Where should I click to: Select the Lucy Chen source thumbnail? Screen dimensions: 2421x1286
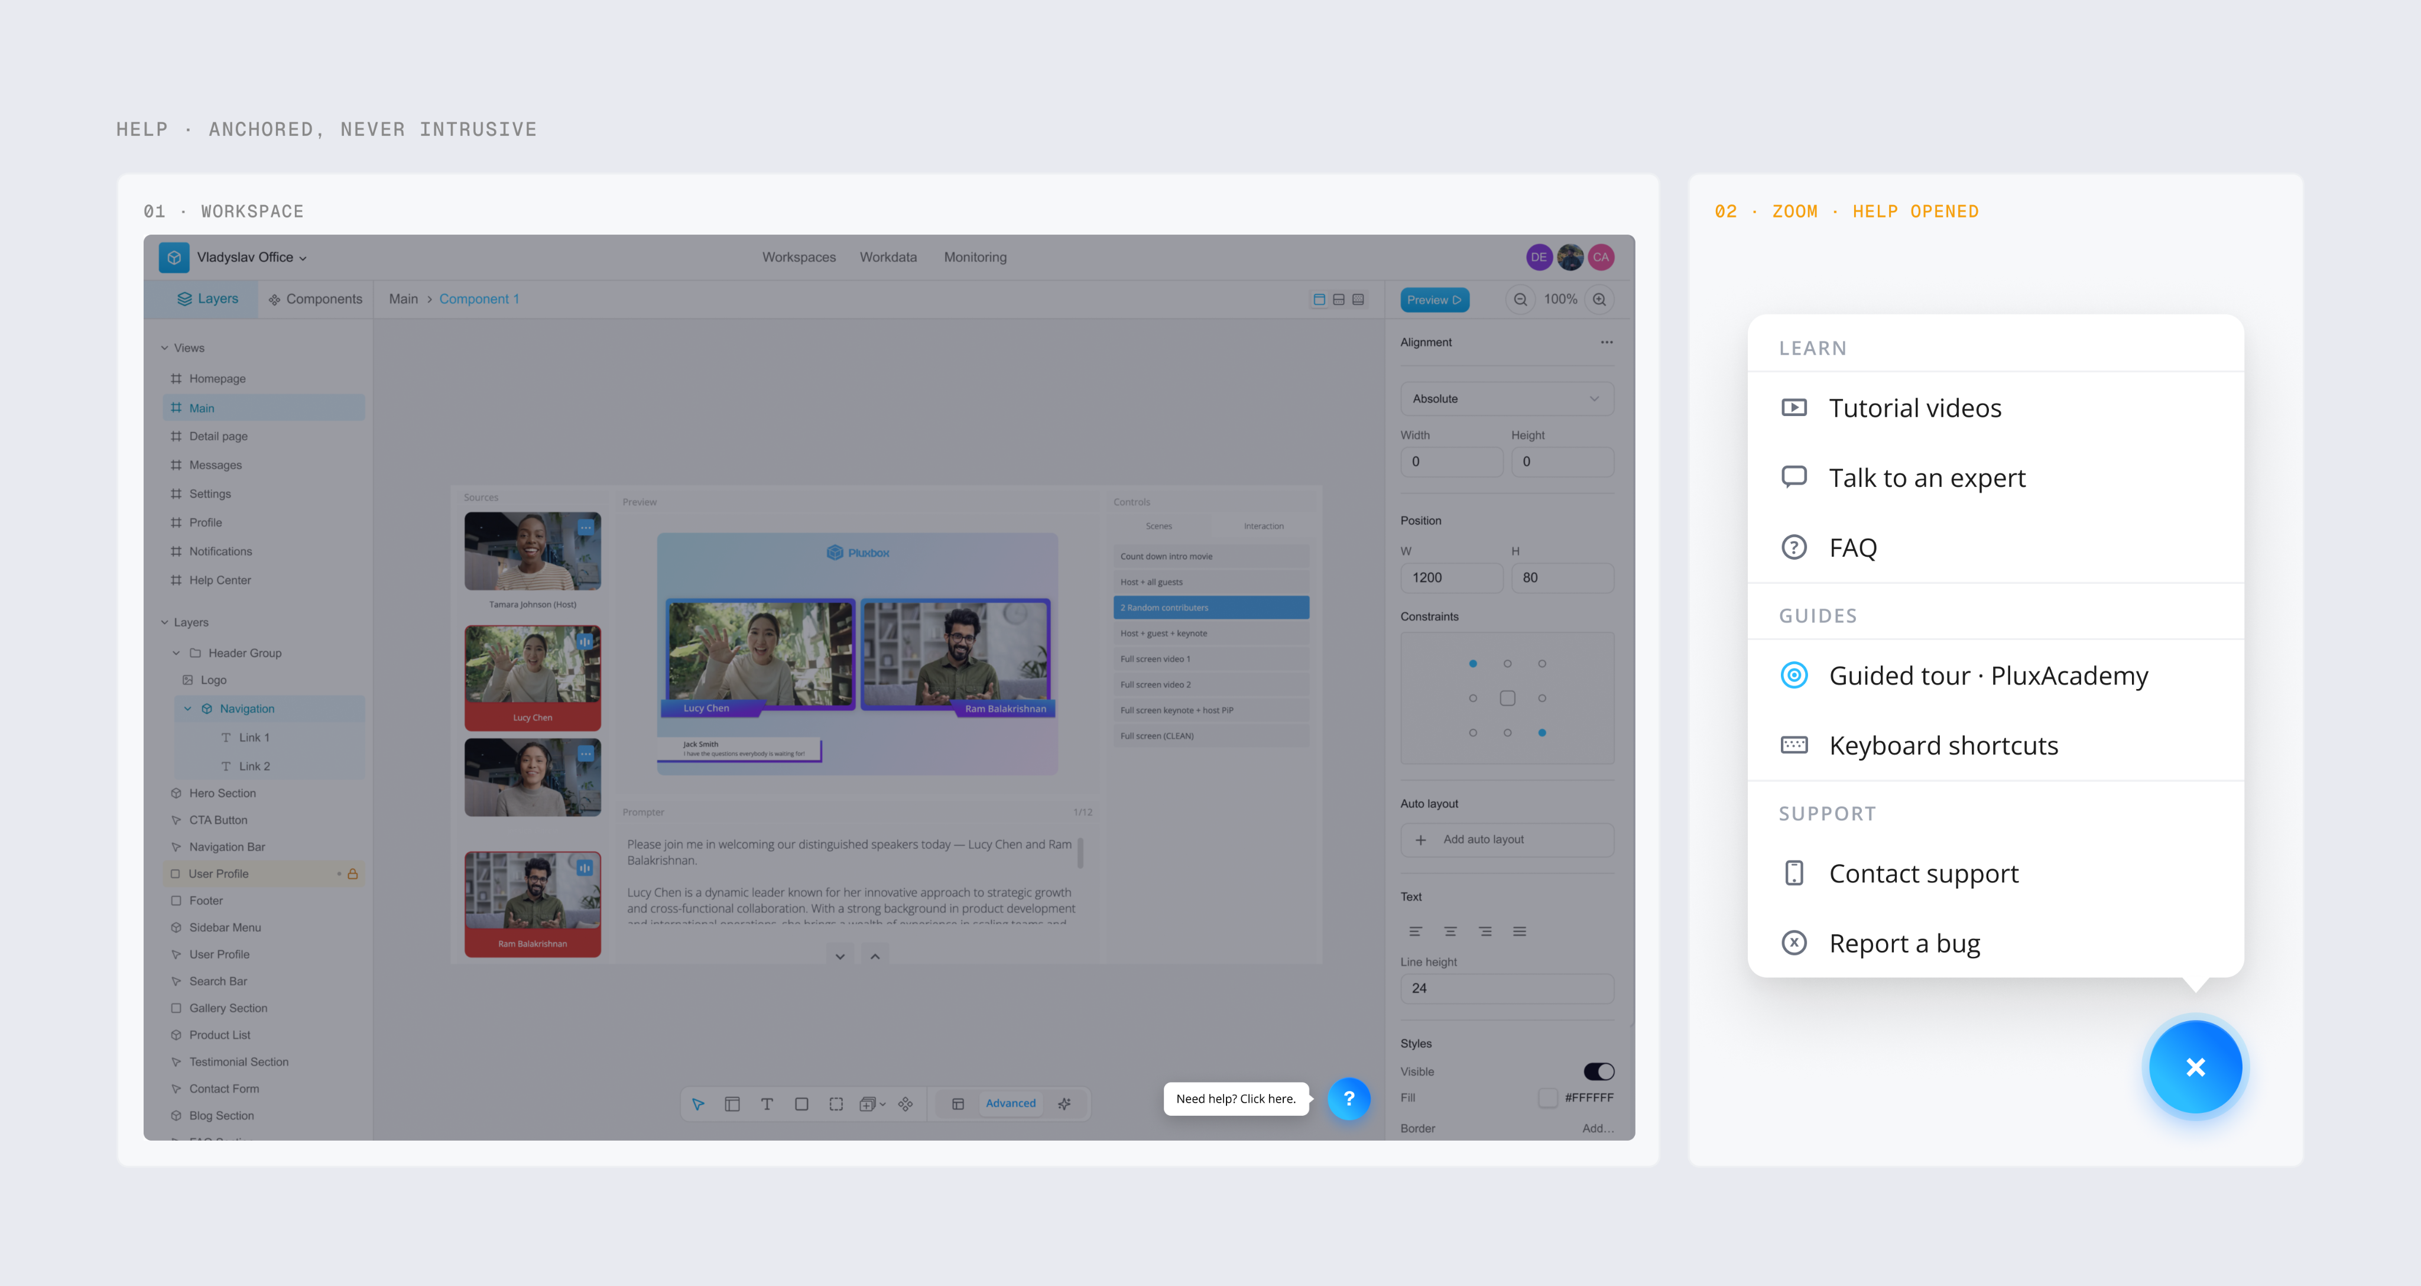pyautogui.click(x=533, y=678)
